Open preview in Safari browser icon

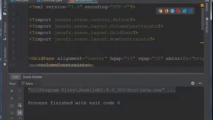[x=172, y=11]
